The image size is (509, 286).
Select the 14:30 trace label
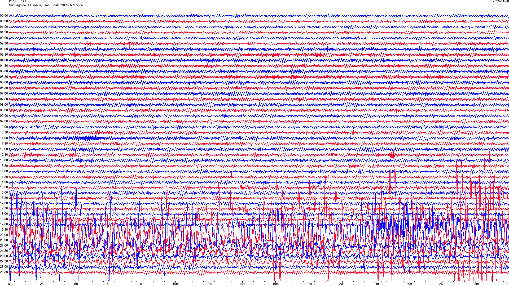(x=4, y=177)
